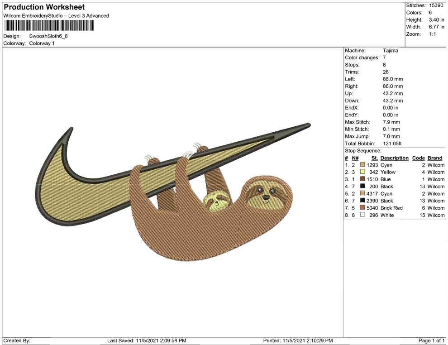This screenshot has width=448, height=345.
Task: Click the stitches count '15390'
Action: tap(436, 5)
